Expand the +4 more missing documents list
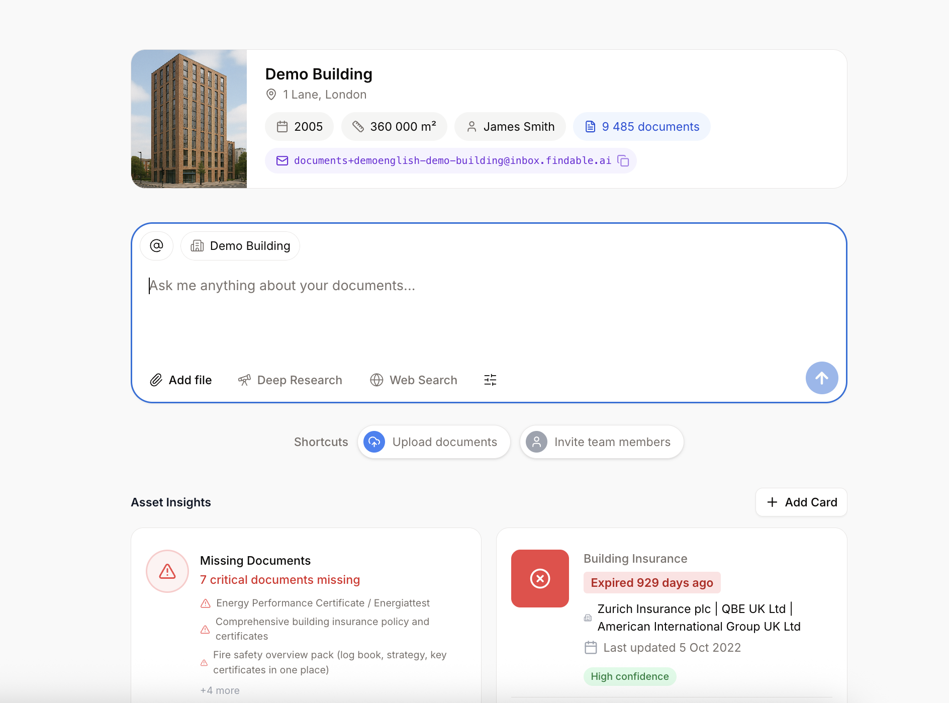Image resolution: width=949 pixels, height=703 pixels. point(220,690)
